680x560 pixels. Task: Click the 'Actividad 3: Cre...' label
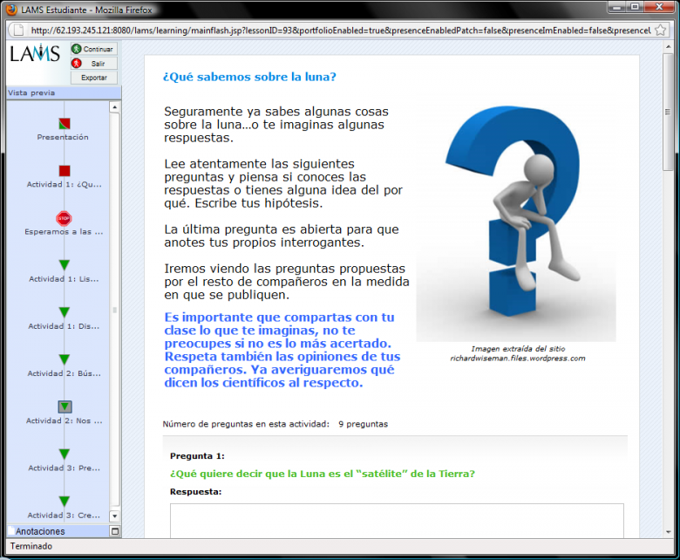64,516
